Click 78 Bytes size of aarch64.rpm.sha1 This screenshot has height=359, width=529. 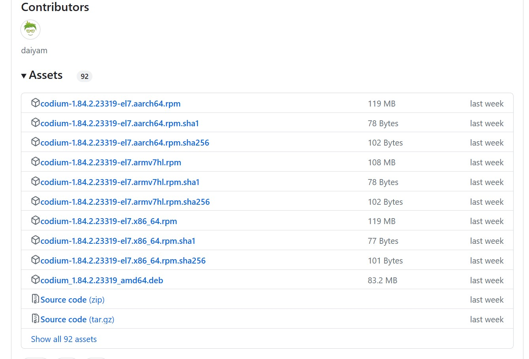click(x=383, y=123)
